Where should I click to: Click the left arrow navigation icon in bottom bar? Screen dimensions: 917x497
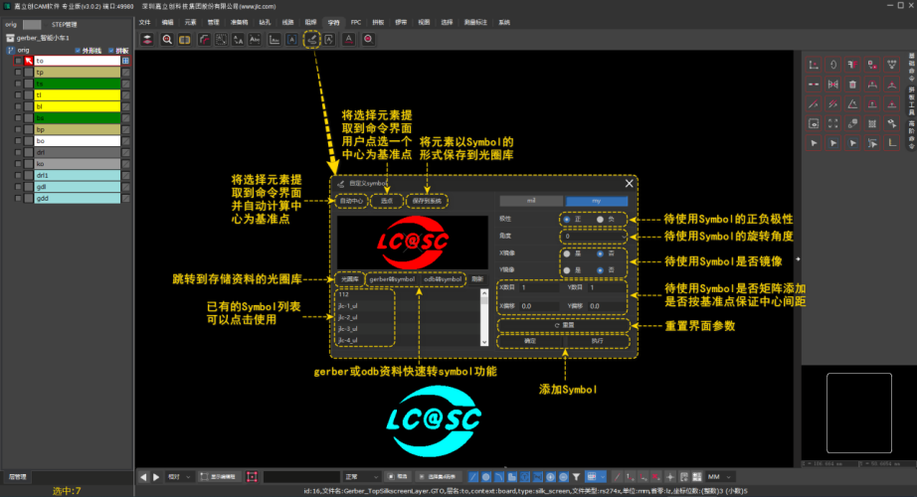click(x=143, y=477)
